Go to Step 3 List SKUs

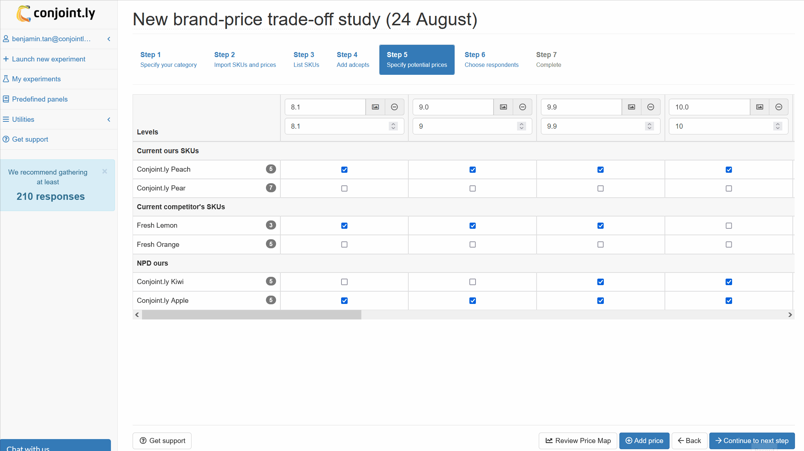pos(306,60)
